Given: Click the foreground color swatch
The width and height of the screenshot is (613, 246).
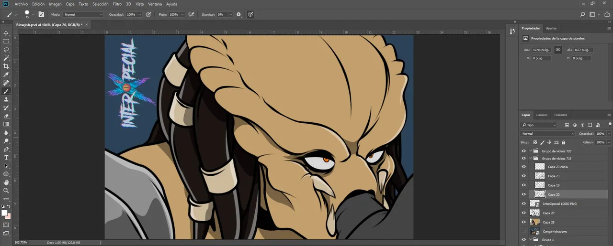Looking at the screenshot, I should point(4,213).
